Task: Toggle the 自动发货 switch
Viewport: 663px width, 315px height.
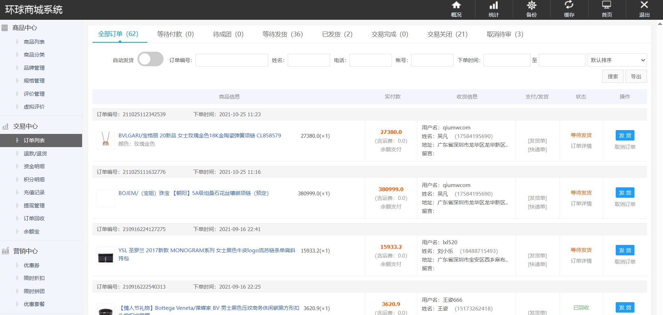Action: (x=150, y=59)
